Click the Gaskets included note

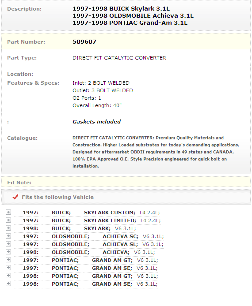click(x=97, y=122)
